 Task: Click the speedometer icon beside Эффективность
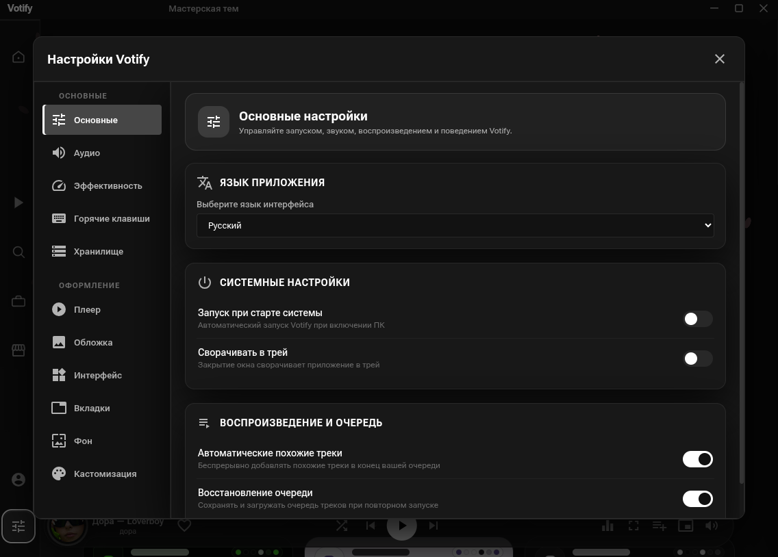(58, 186)
